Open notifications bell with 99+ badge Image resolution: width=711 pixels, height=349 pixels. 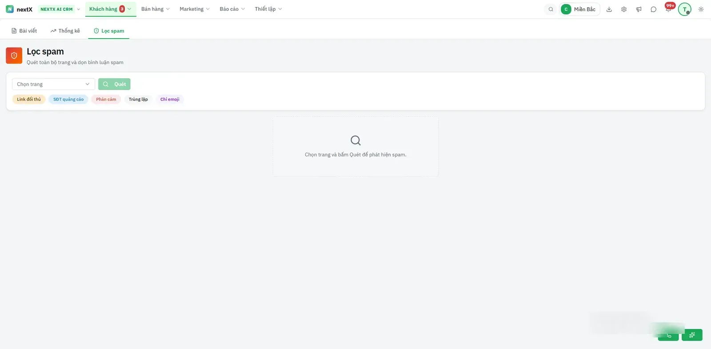click(x=668, y=9)
